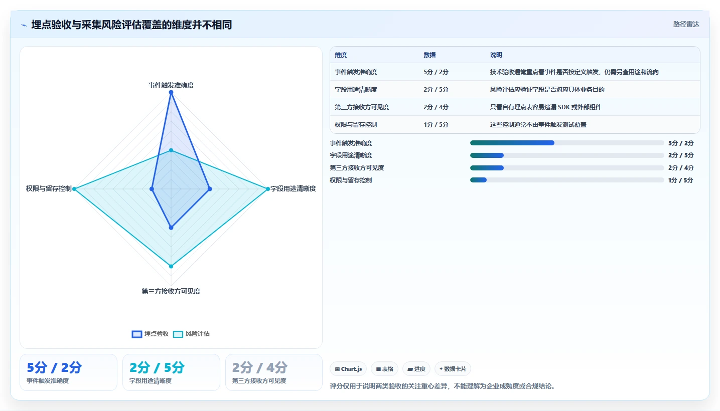Viewport: 720px width, 411px height.
Task: Click the 埋点验收 point on the 第三方接收方可见度 axis
Action: 171,228
